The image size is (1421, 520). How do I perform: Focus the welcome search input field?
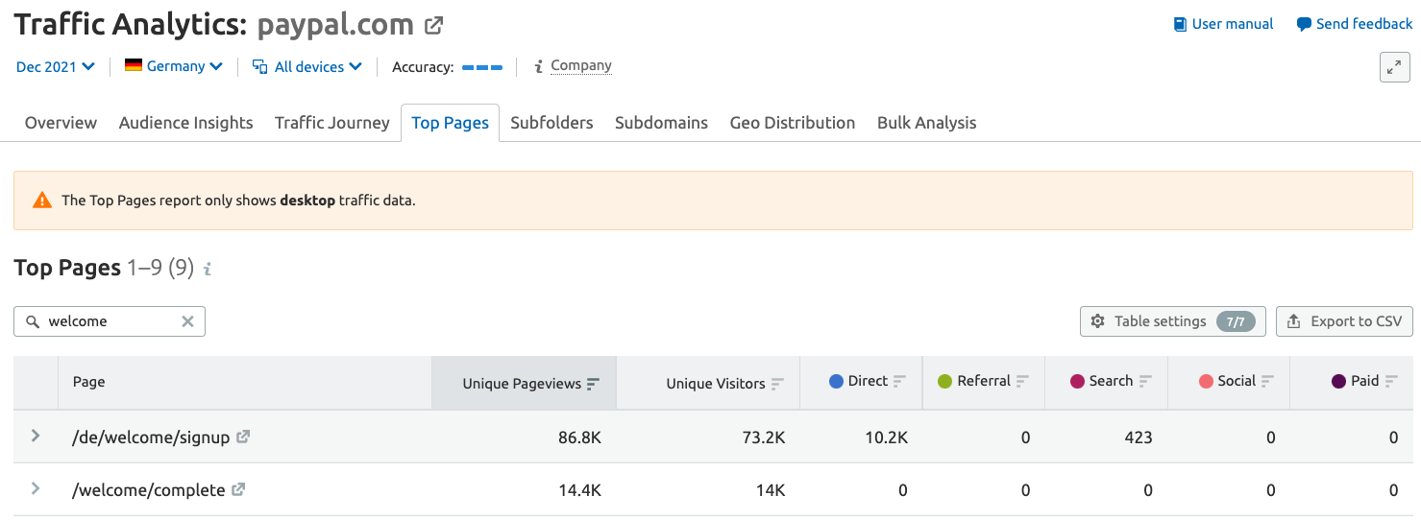(110, 321)
